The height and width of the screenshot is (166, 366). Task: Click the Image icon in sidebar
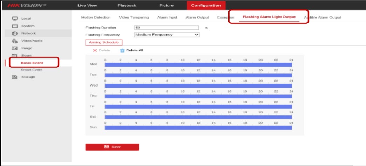click(x=15, y=48)
